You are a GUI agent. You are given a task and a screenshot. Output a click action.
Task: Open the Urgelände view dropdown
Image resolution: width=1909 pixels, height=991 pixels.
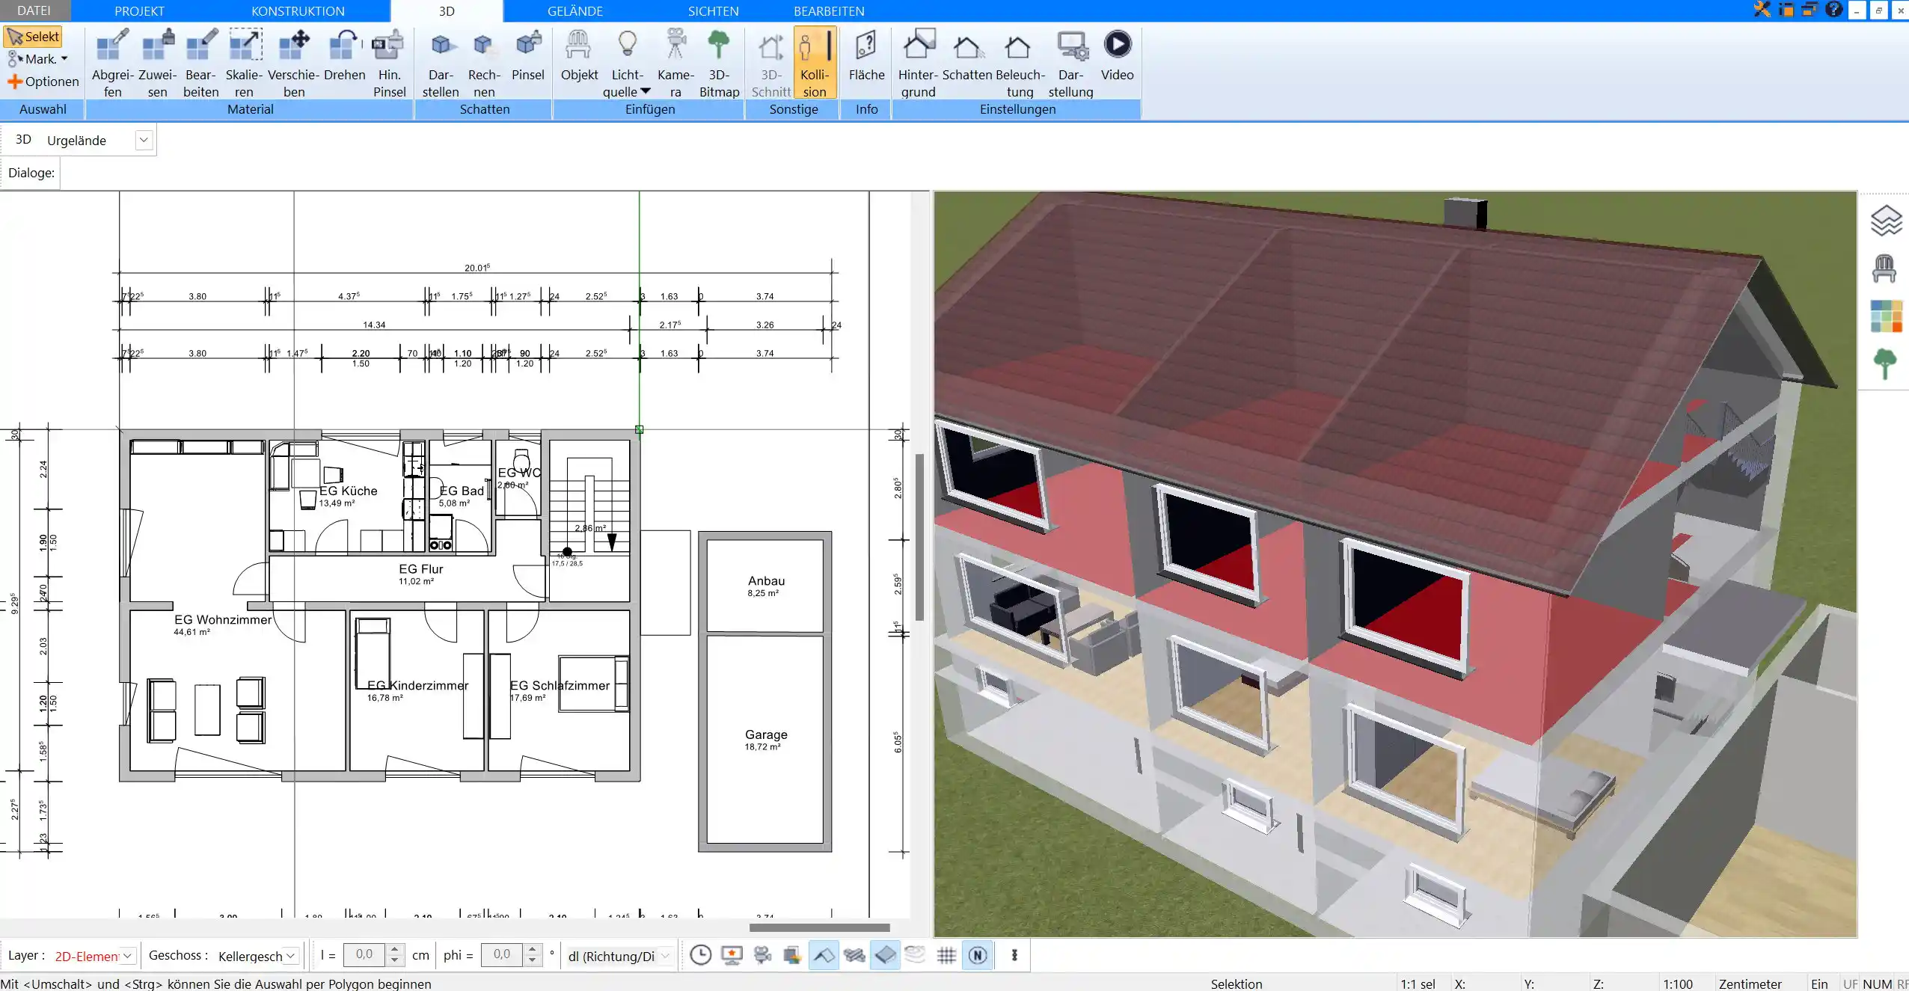pyautogui.click(x=144, y=140)
